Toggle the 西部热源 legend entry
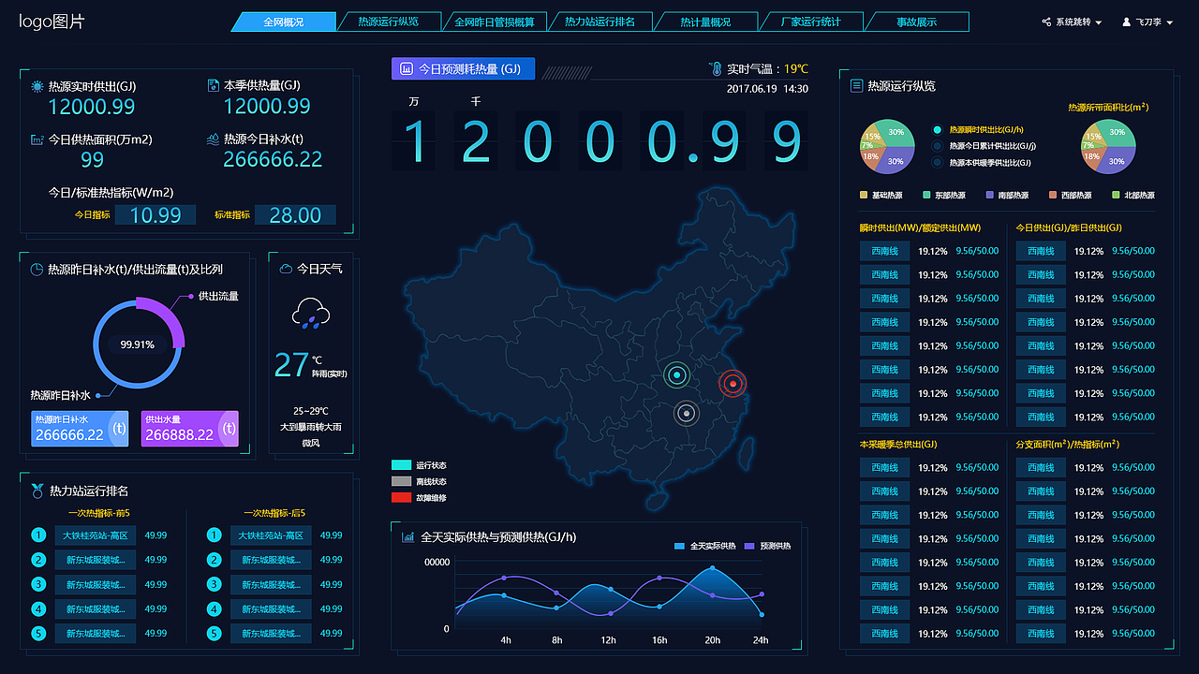 (x=1070, y=196)
